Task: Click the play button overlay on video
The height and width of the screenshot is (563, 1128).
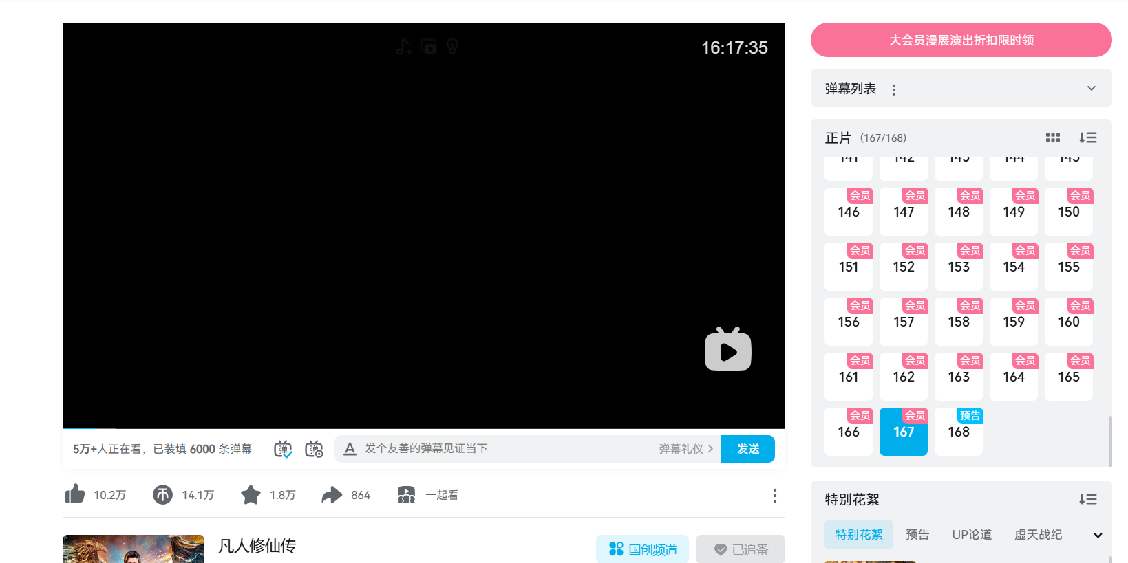Action: pos(728,349)
